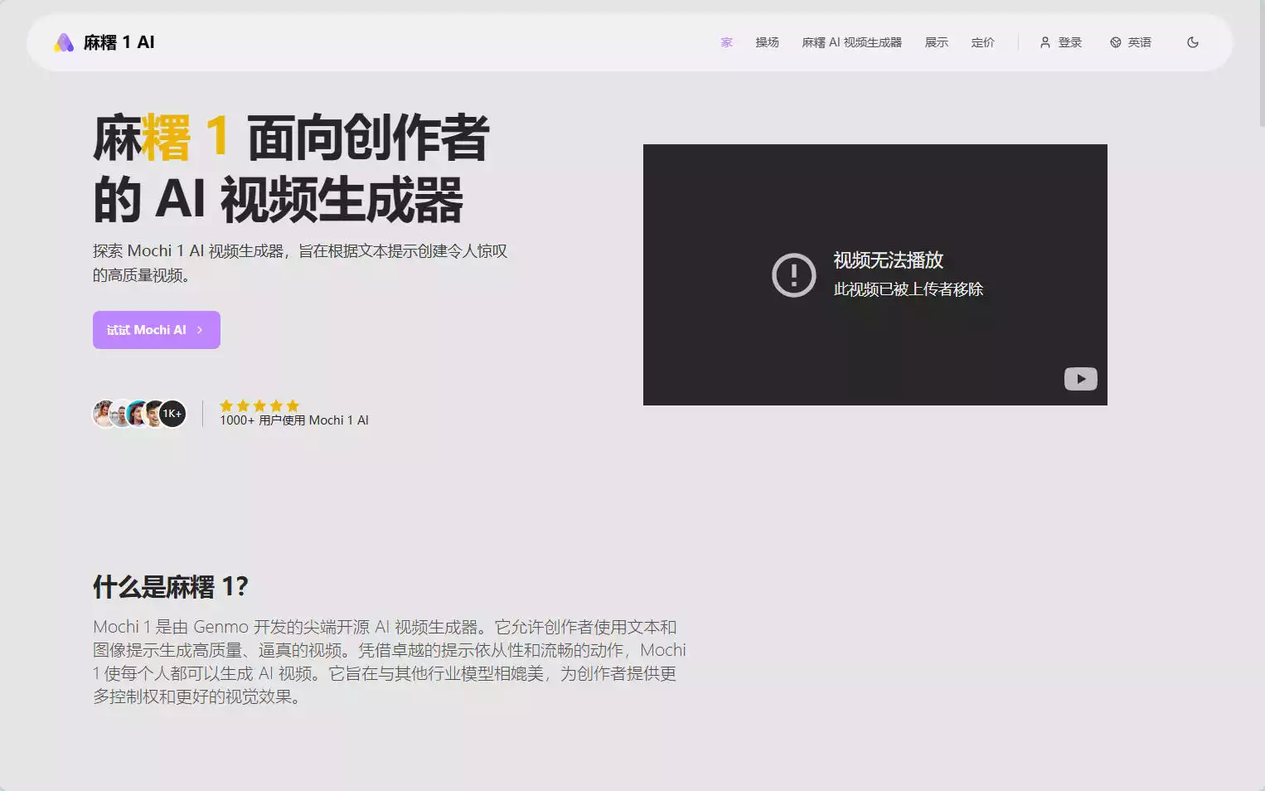Click the 登录 login link
1265x791 pixels.
[x=1069, y=42]
